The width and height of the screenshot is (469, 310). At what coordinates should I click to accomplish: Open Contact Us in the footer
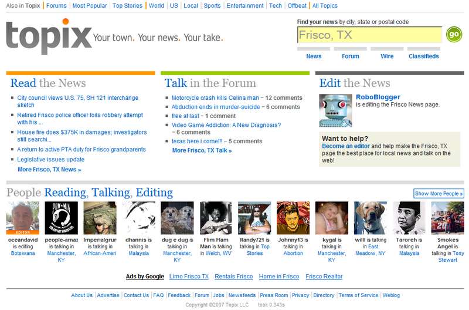tap(136, 295)
